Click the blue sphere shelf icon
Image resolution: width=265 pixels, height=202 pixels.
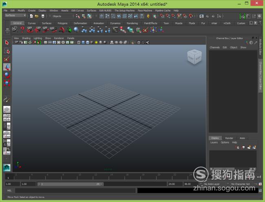(76, 30)
